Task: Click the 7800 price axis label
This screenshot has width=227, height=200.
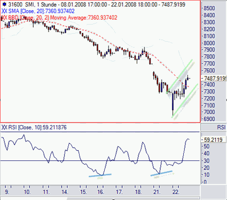Action: pos(209,57)
